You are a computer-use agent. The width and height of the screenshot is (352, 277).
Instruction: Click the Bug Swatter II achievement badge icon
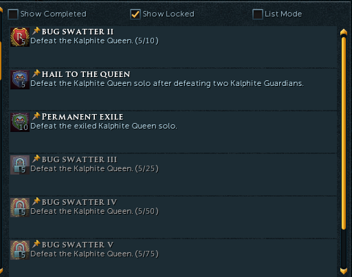[x=20, y=37]
